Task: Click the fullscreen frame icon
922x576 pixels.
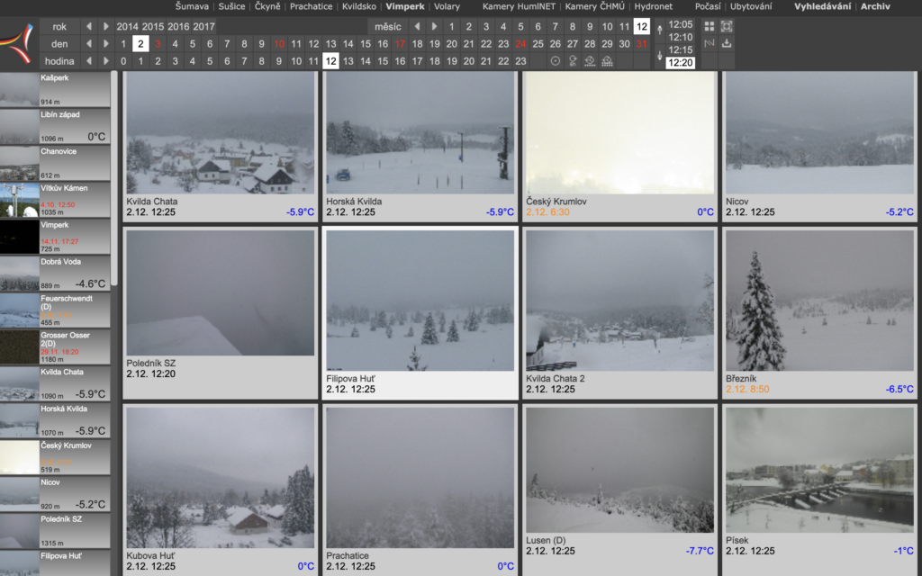Action: (x=727, y=26)
